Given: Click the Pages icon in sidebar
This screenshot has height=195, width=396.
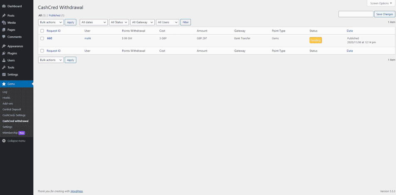Looking at the screenshot, I should tap(4, 30).
